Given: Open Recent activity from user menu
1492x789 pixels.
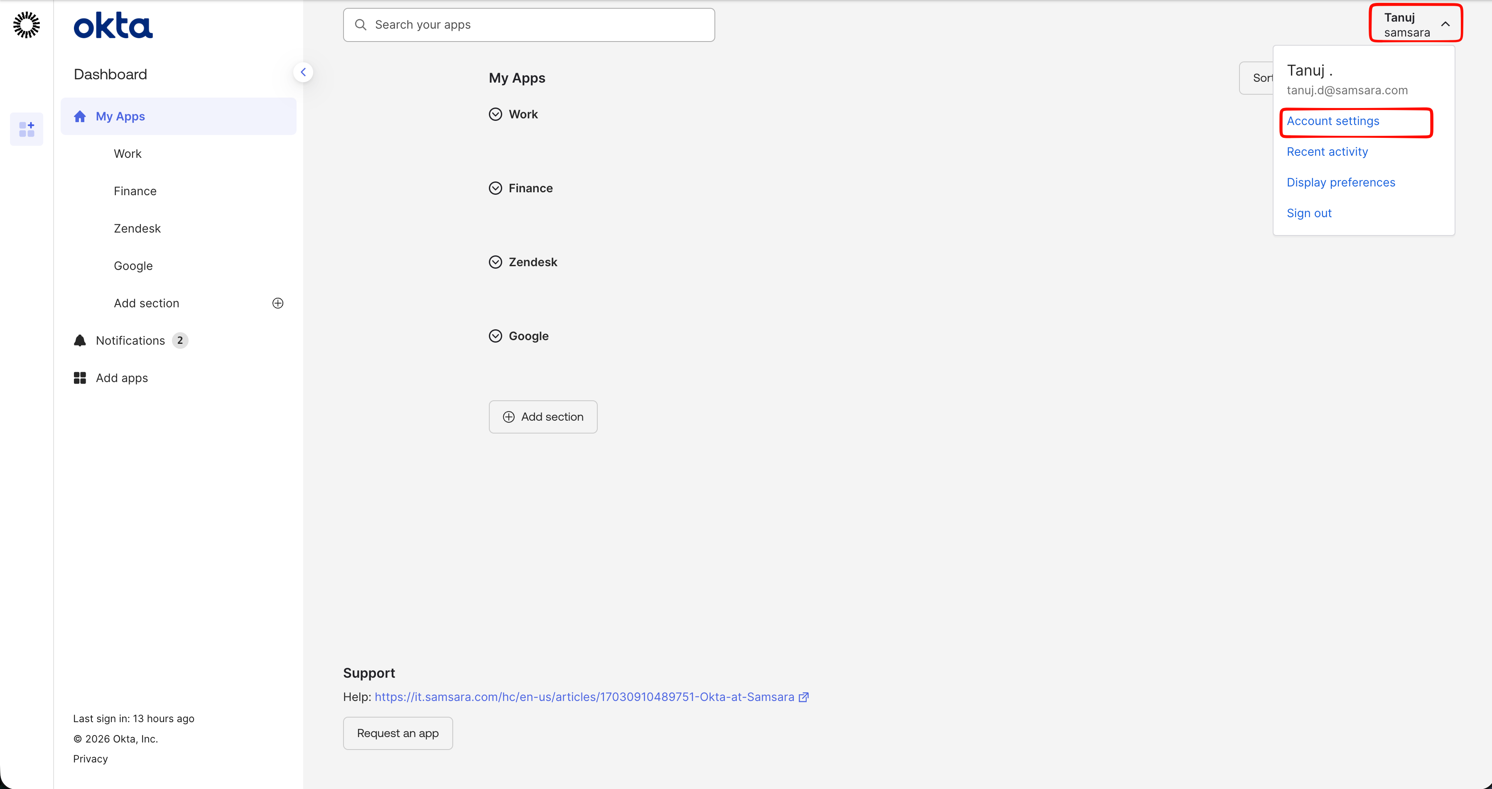Looking at the screenshot, I should (x=1327, y=152).
